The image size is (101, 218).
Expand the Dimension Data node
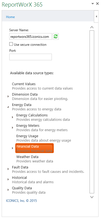(8, 96)
